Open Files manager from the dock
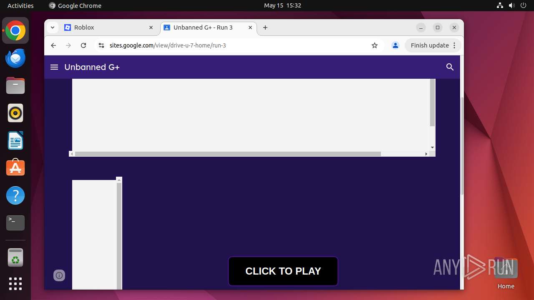Screen dimensions: 534x300 (15, 85)
